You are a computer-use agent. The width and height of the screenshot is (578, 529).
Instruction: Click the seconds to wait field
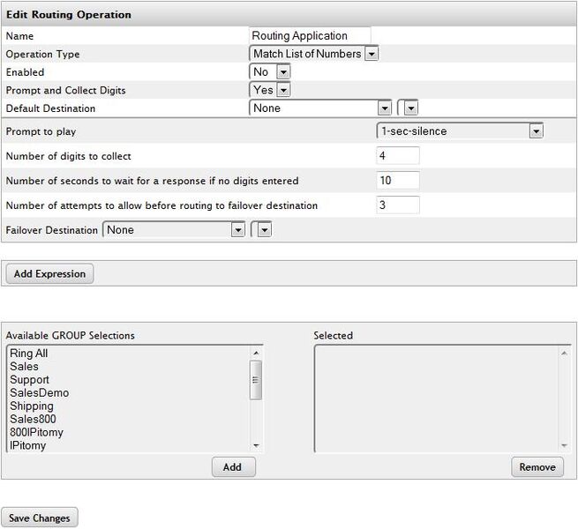(397, 181)
